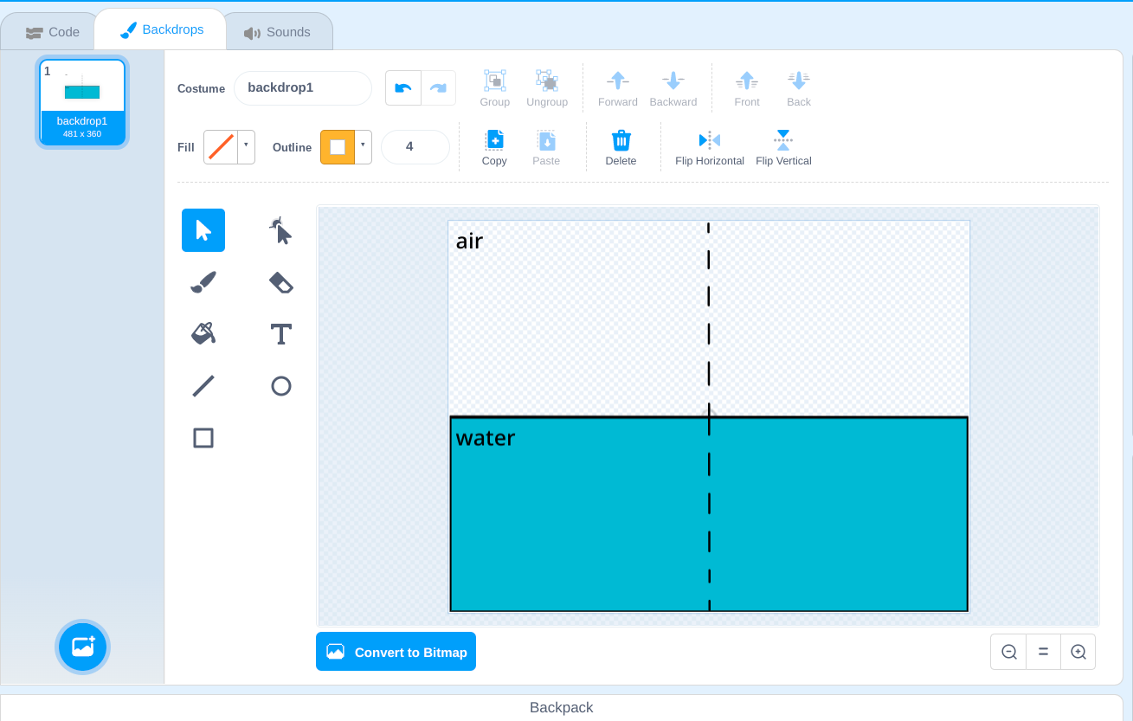Click the 'air' text on canvas
Image resolution: width=1133 pixels, height=721 pixels.
tap(469, 241)
